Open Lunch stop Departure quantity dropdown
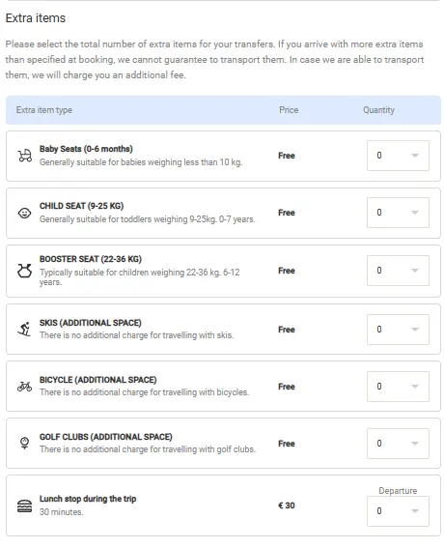 [398, 511]
